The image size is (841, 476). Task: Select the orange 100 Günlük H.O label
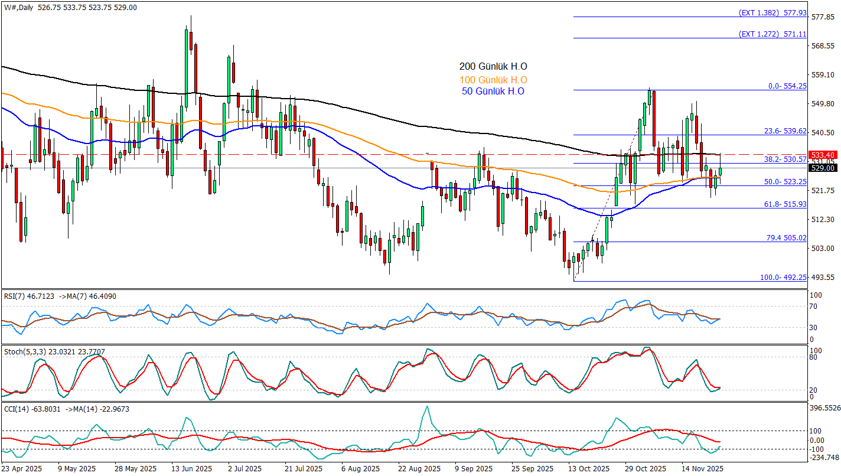click(493, 80)
